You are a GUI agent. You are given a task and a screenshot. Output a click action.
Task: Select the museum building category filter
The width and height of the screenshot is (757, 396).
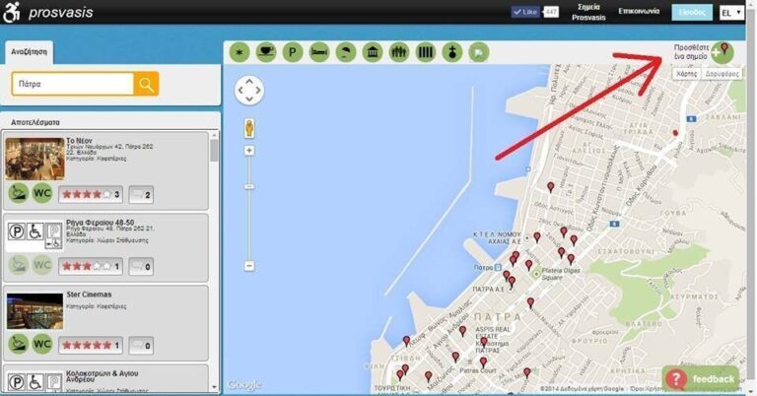pos(373,51)
